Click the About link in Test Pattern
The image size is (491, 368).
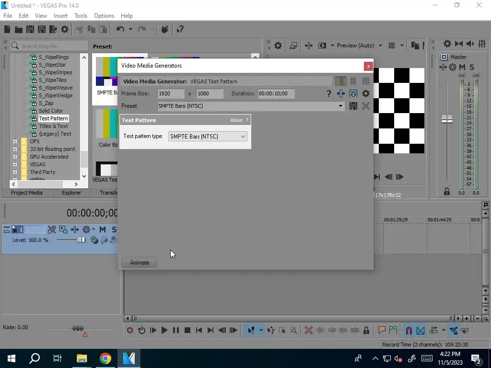pos(236,120)
